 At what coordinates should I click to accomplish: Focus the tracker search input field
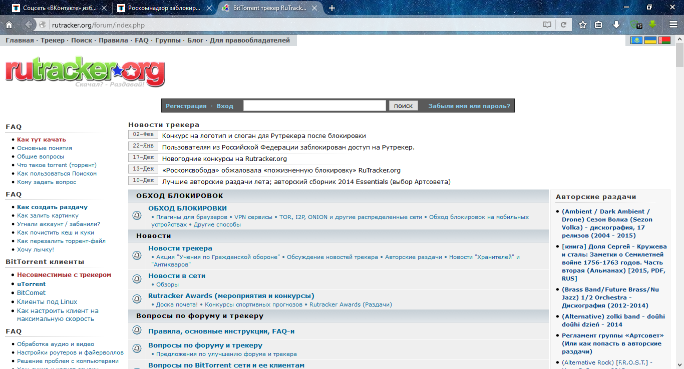click(x=314, y=105)
